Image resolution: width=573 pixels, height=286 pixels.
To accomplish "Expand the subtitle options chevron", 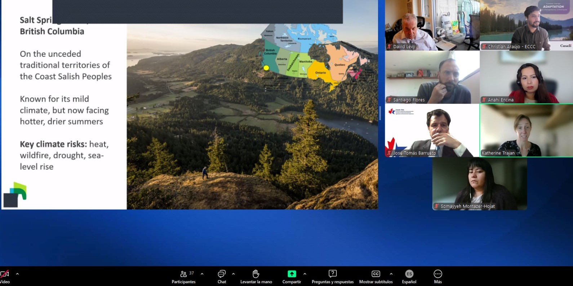I will pyautogui.click(x=391, y=274).
